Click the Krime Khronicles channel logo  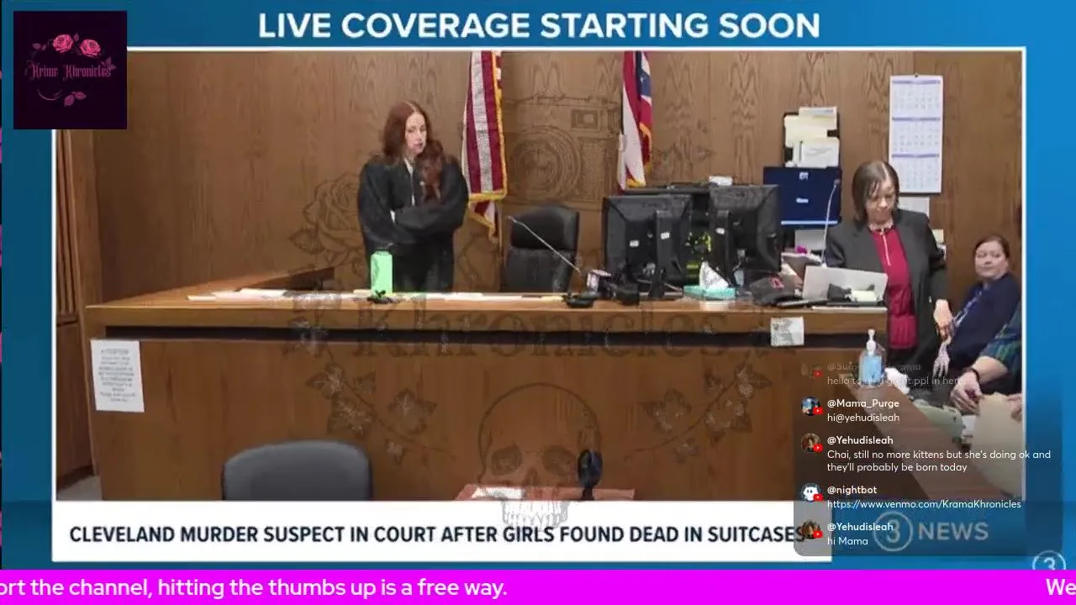(x=70, y=70)
